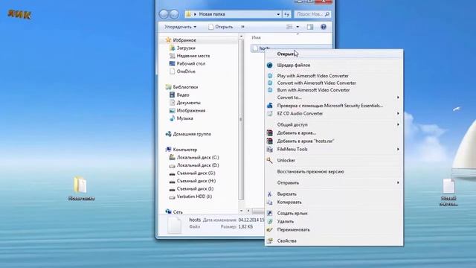Open the view options dropdown arrow
The height and width of the screenshot is (268, 476).
tap(297, 27)
